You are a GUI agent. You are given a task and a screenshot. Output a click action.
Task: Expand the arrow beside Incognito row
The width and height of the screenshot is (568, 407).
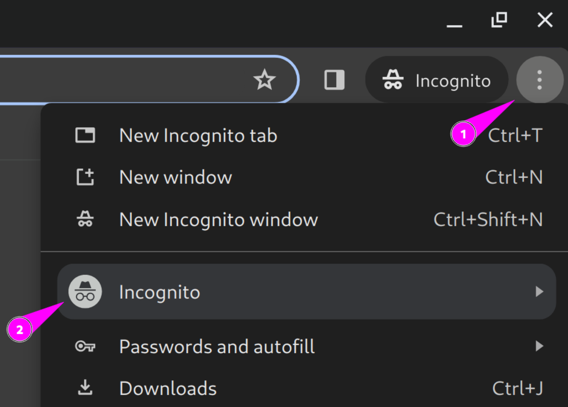click(x=539, y=291)
